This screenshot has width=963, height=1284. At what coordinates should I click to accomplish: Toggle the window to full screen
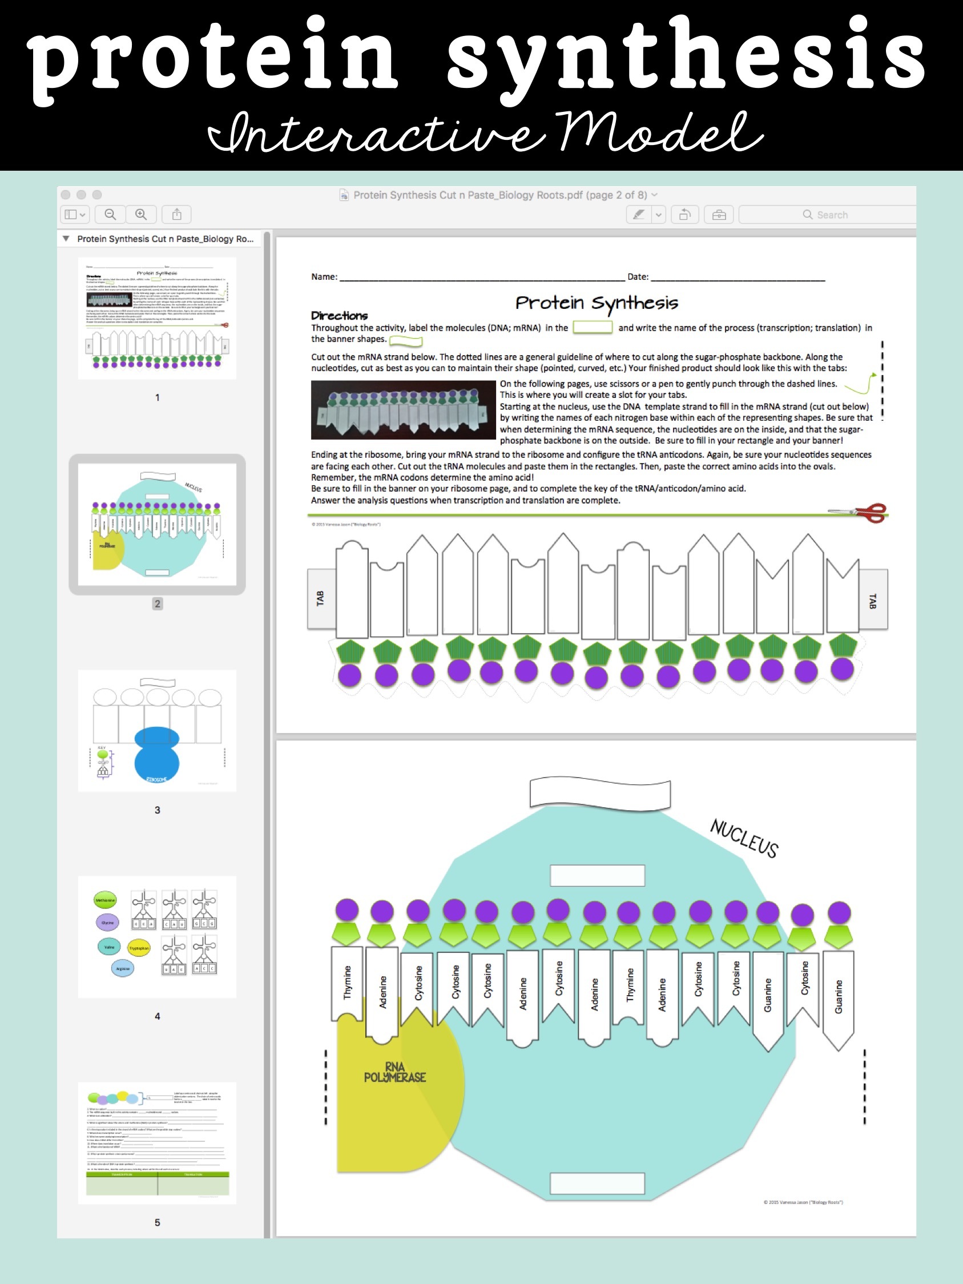point(96,196)
